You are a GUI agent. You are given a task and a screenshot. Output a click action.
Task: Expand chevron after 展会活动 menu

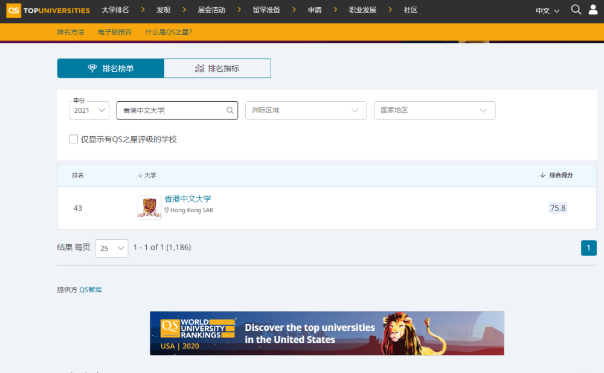pyautogui.click(x=239, y=10)
